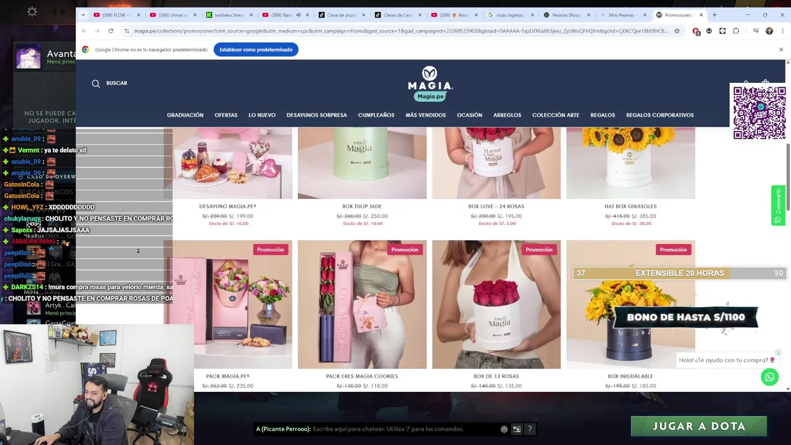Open the DESAYUNOS SORPRESA menu
Viewport: 791px width, 445px height.
click(316, 115)
